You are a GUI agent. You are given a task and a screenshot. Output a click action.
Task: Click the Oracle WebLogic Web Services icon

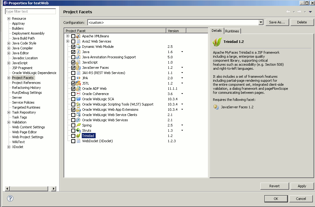coord(78,120)
